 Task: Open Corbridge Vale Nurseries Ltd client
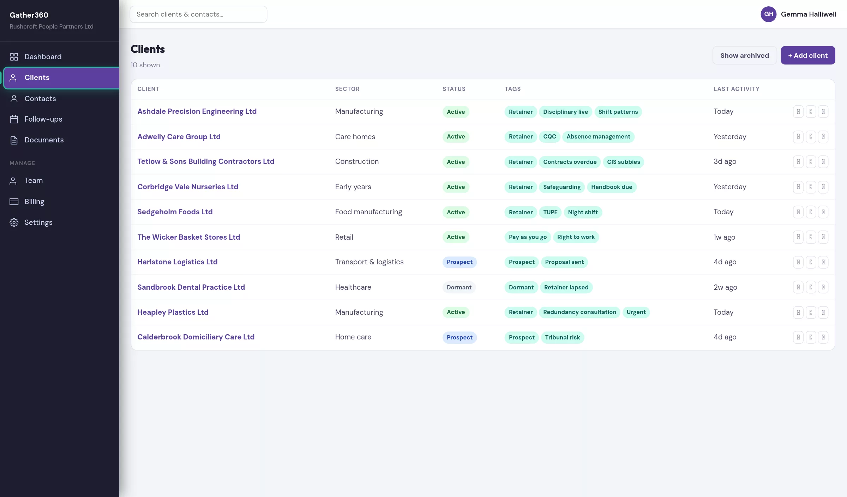point(188,187)
